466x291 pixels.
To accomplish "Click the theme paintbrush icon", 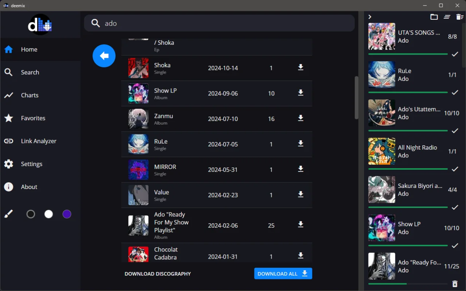I will click(x=9, y=214).
